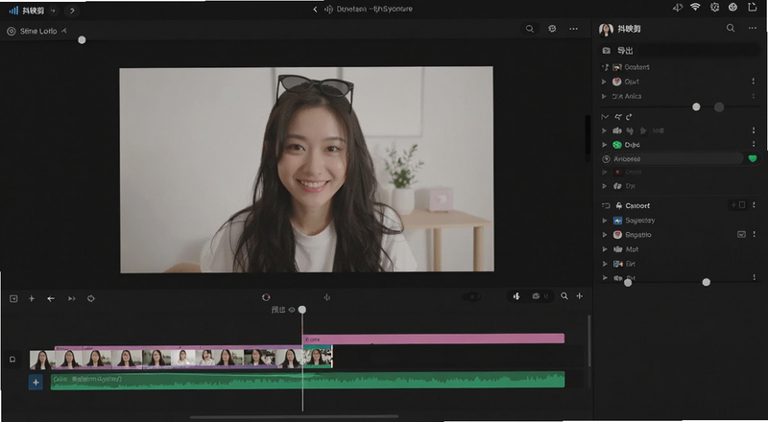The width and height of the screenshot is (768, 422).
Task: Open the Snpatio row three-dot menu
Action: point(755,235)
